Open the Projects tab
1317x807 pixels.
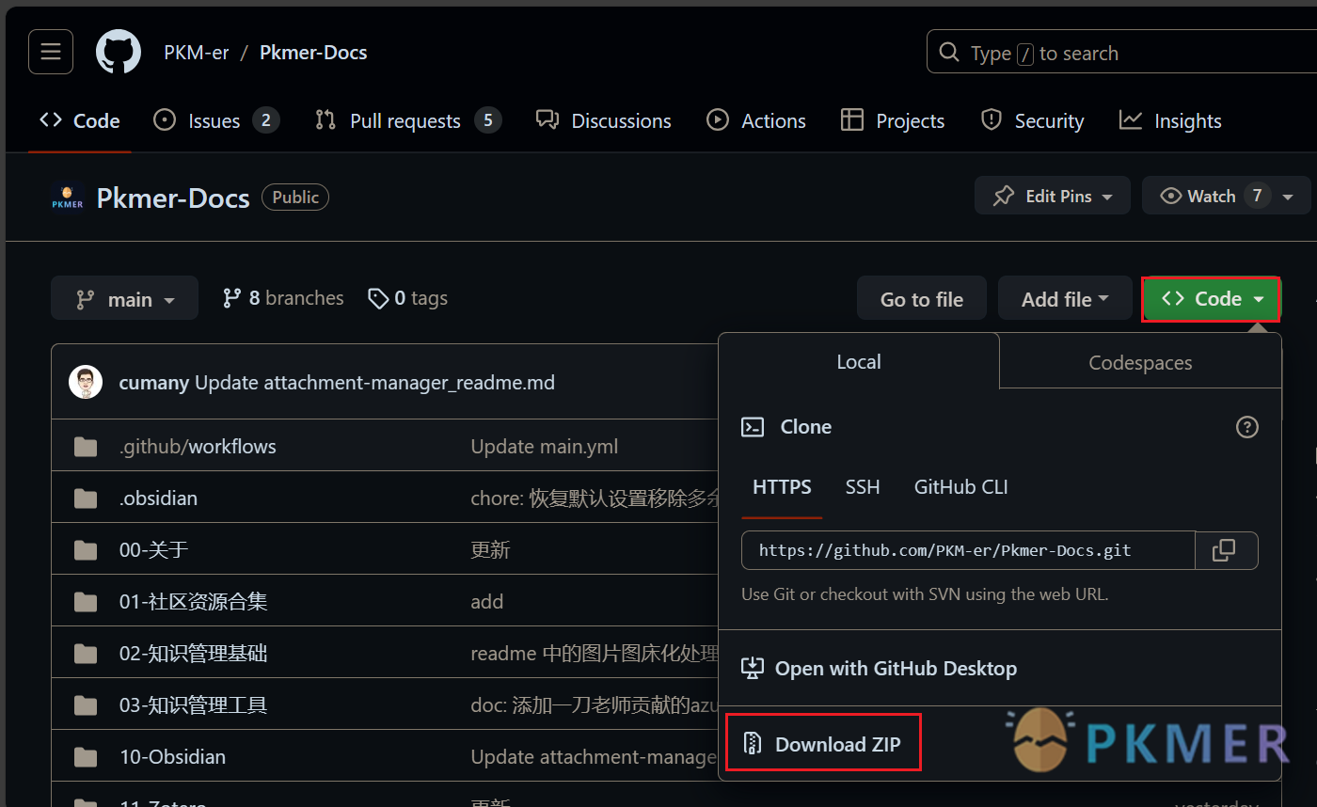pyautogui.click(x=893, y=120)
